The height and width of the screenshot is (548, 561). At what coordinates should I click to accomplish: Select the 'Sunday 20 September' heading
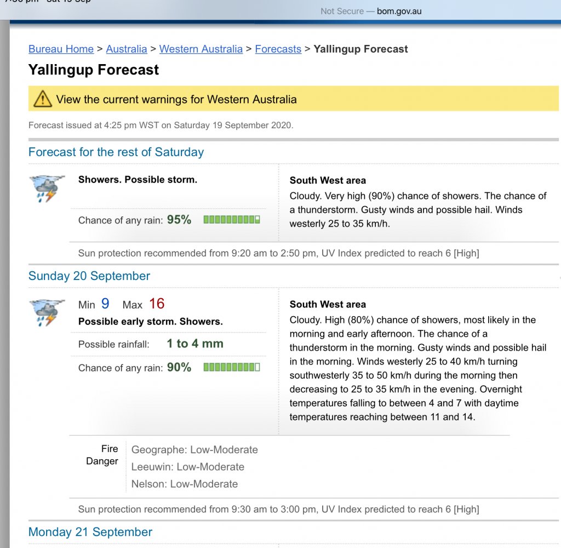click(89, 276)
